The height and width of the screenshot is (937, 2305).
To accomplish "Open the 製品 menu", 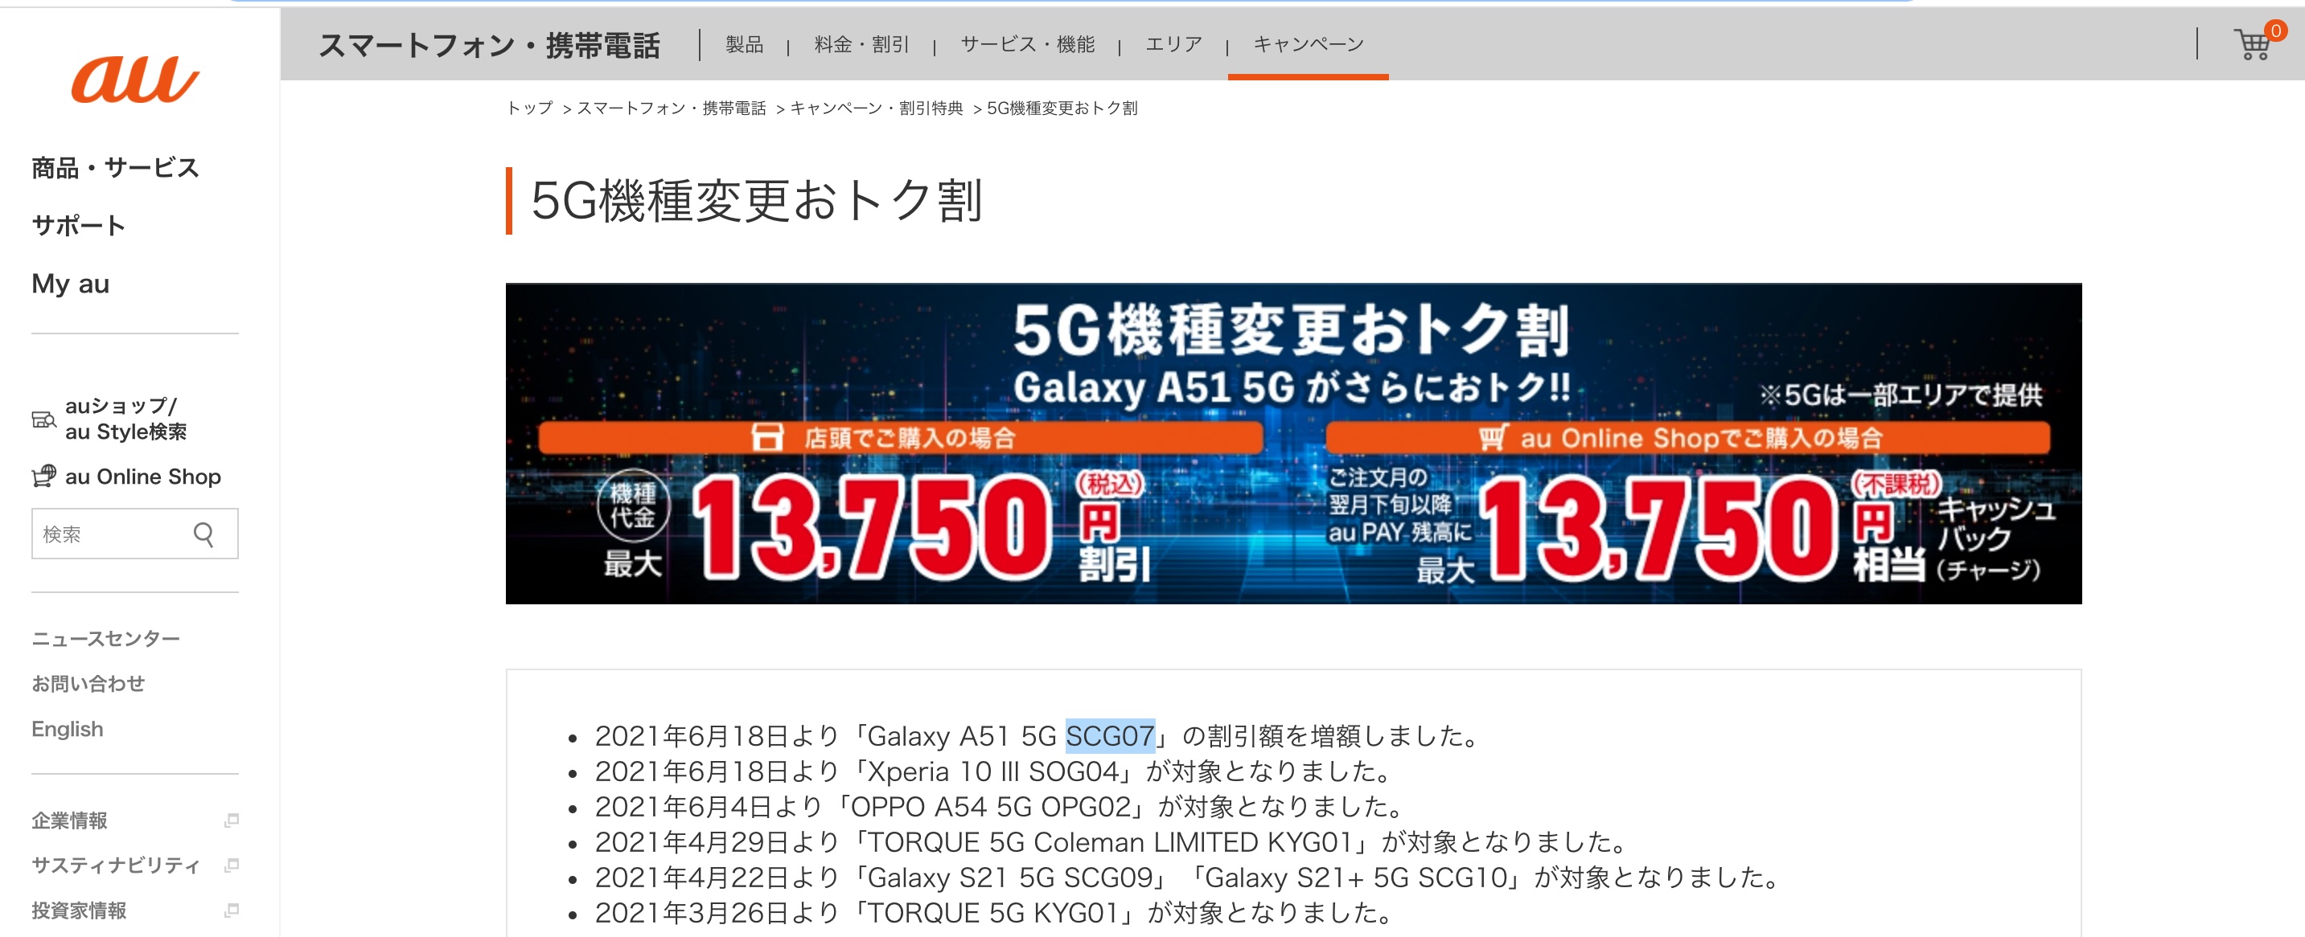I will coord(744,45).
